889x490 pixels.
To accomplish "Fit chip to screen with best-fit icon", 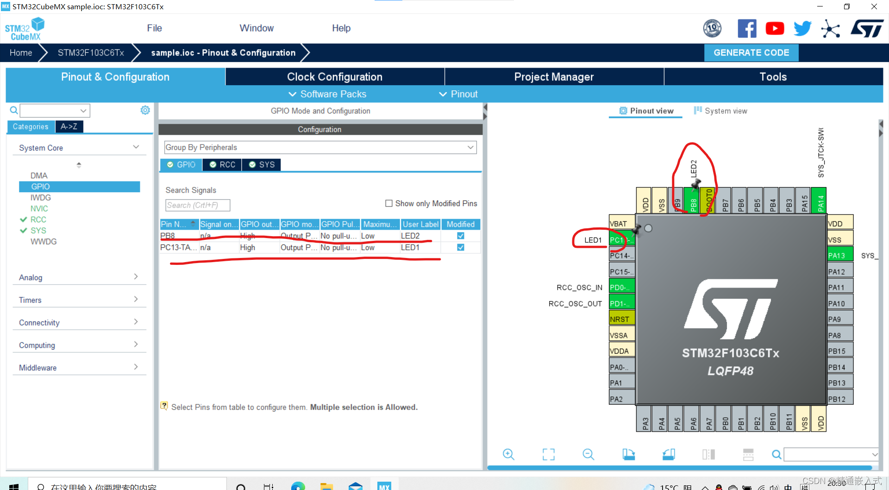I will coord(548,454).
